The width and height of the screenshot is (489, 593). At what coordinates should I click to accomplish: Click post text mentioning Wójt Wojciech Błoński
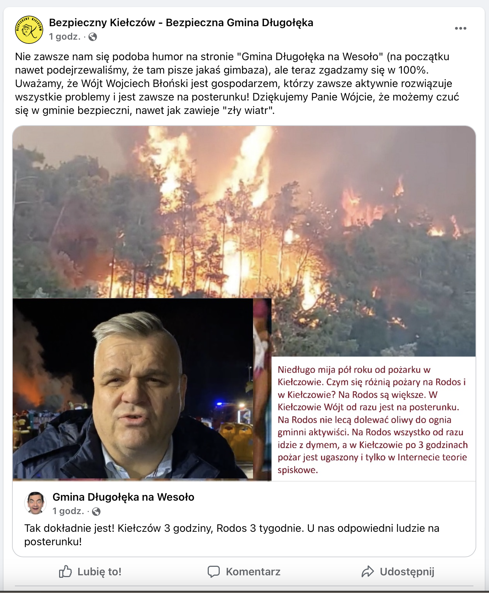[x=234, y=84]
